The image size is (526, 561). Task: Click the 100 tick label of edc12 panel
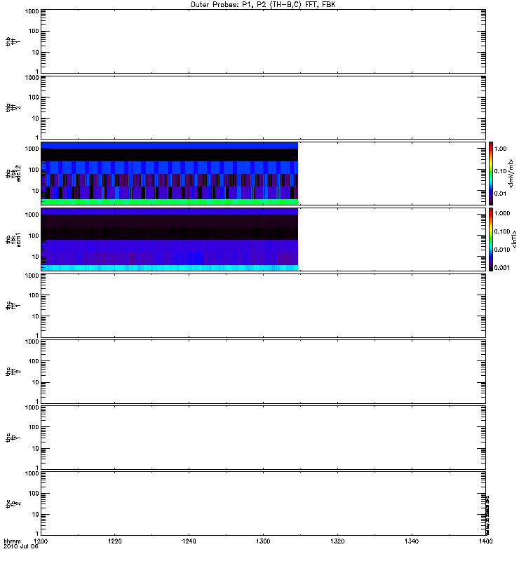click(x=34, y=170)
